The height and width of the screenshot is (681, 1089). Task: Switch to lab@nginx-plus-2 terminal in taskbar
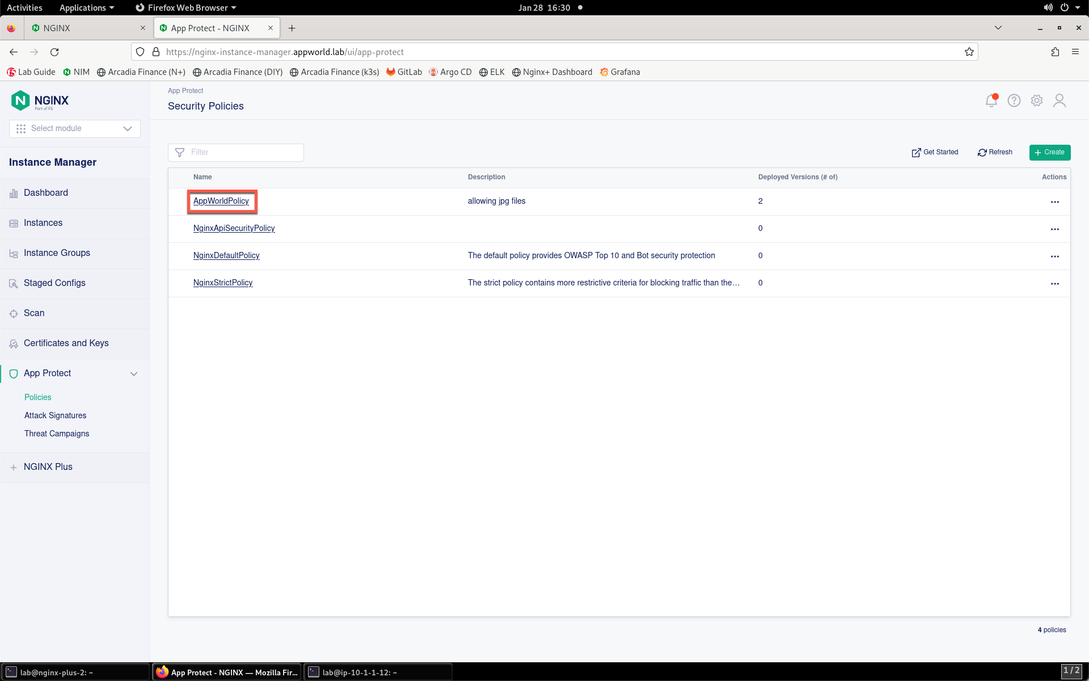point(75,672)
